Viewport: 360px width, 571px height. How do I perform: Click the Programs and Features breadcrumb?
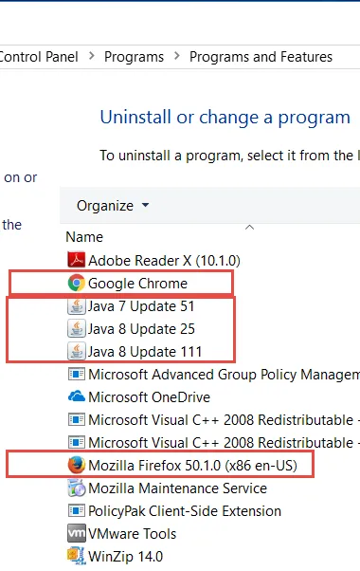pos(261,57)
